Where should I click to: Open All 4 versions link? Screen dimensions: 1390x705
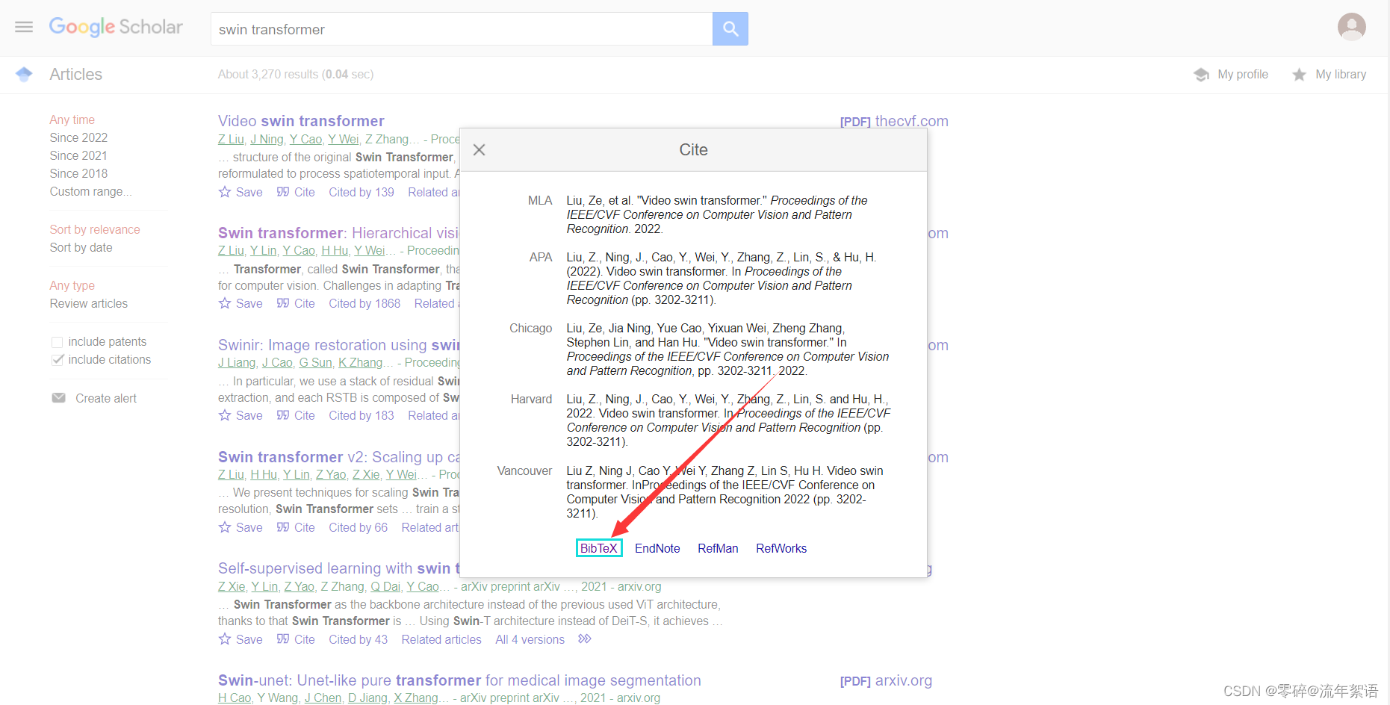[530, 639]
